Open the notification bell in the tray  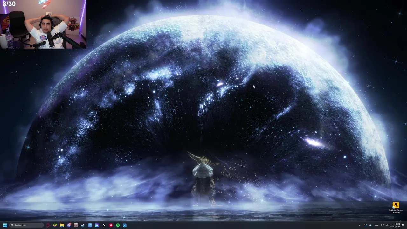[403, 225]
